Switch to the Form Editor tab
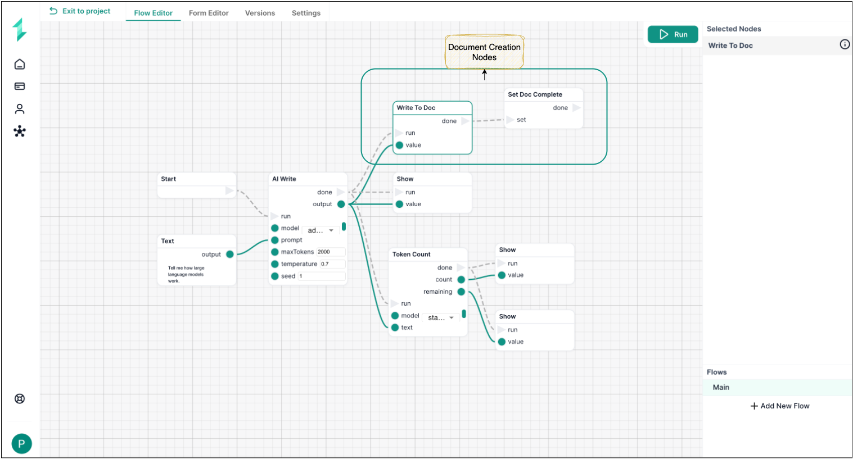The image size is (853, 459). tap(209, 13)
